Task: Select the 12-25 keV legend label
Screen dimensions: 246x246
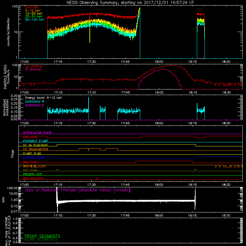Action: click(x=34, y=14)
